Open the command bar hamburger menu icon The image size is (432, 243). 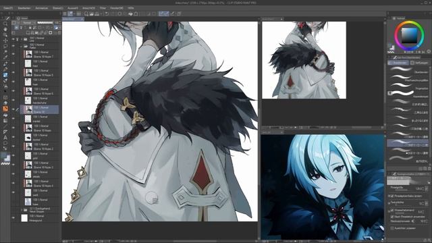(x=65, y=13)
